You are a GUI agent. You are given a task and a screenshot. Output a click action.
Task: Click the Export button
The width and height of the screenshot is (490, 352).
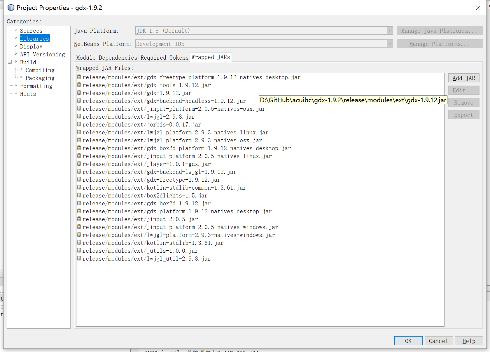tap(464, 115)
